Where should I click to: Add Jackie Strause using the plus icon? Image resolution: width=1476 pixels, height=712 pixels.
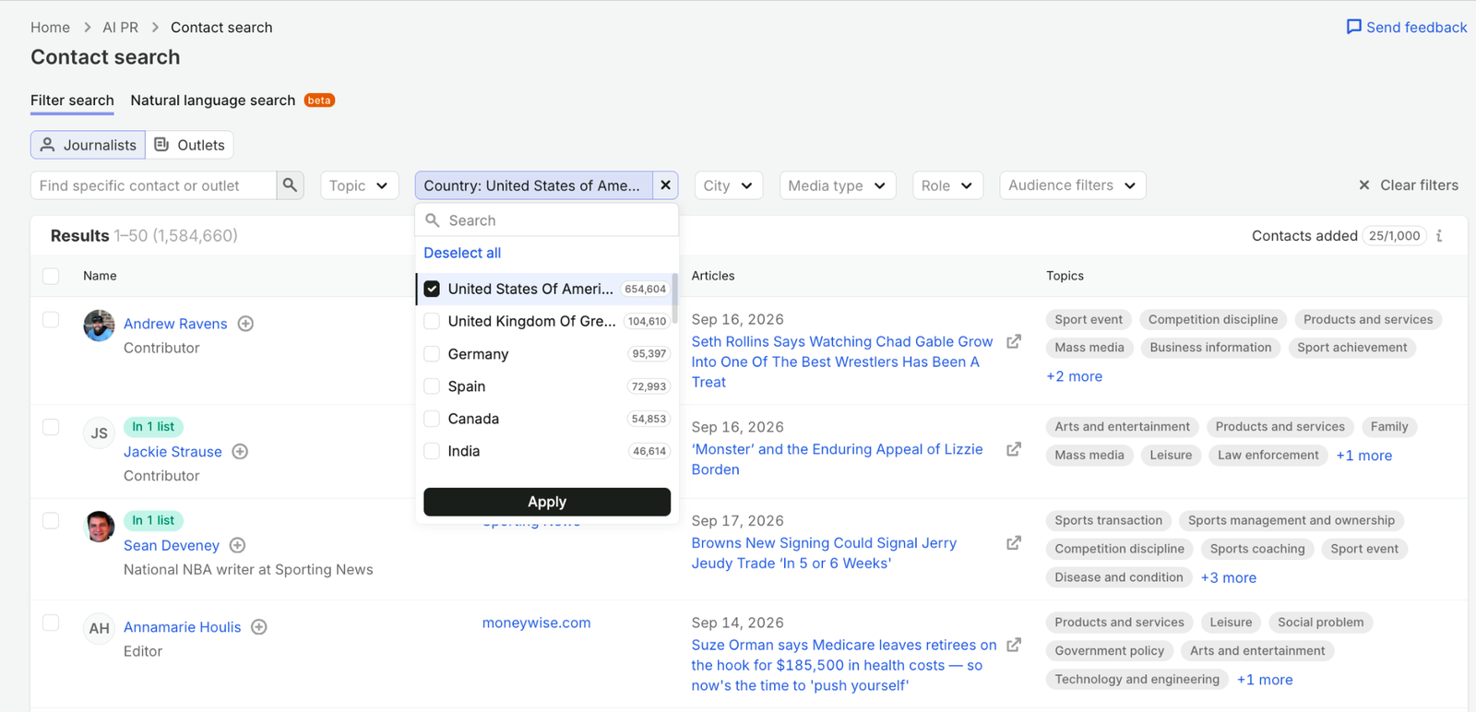(240, 452)
